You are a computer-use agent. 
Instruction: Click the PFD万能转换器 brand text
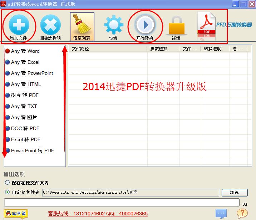(234, 25)
